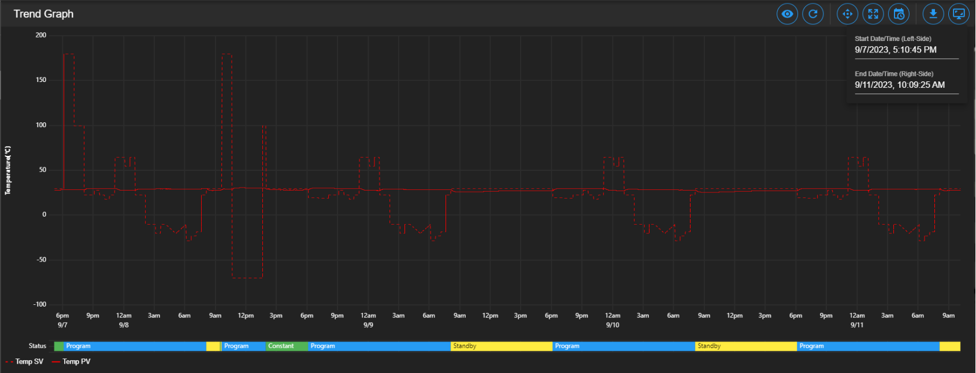Image resolution: width=976 pixels, height=373 pixels.
Task: Click the Constant status segment
Action: [x=287, y=346]
